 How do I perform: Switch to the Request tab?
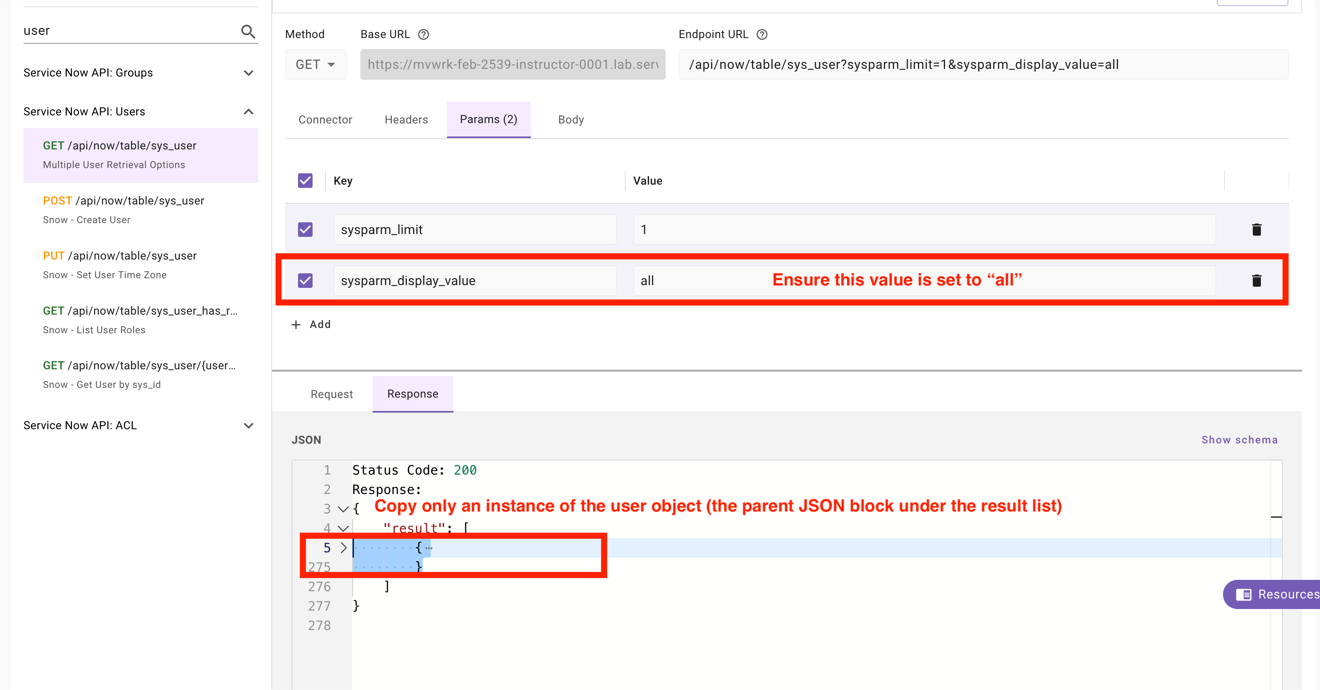(332, 394)
